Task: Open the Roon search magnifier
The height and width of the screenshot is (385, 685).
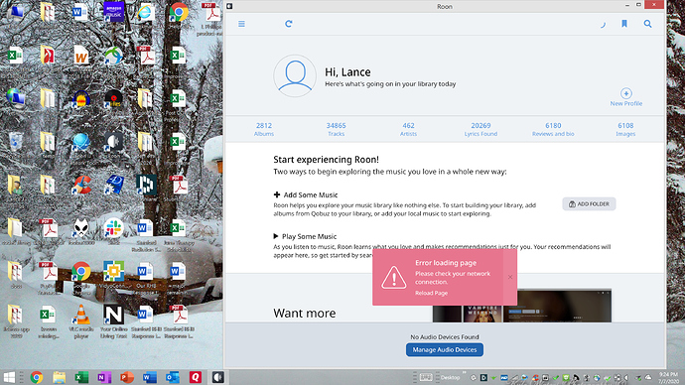Action: pos(648,24)
